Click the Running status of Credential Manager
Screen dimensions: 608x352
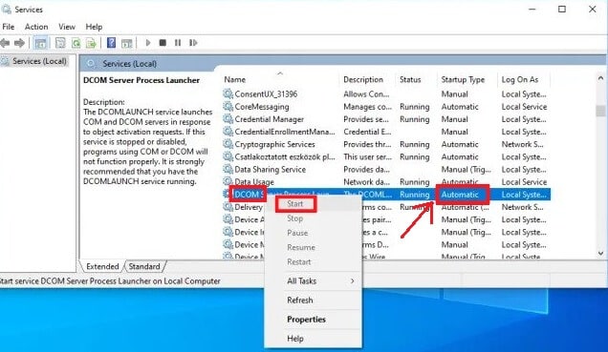coord(415,119)
